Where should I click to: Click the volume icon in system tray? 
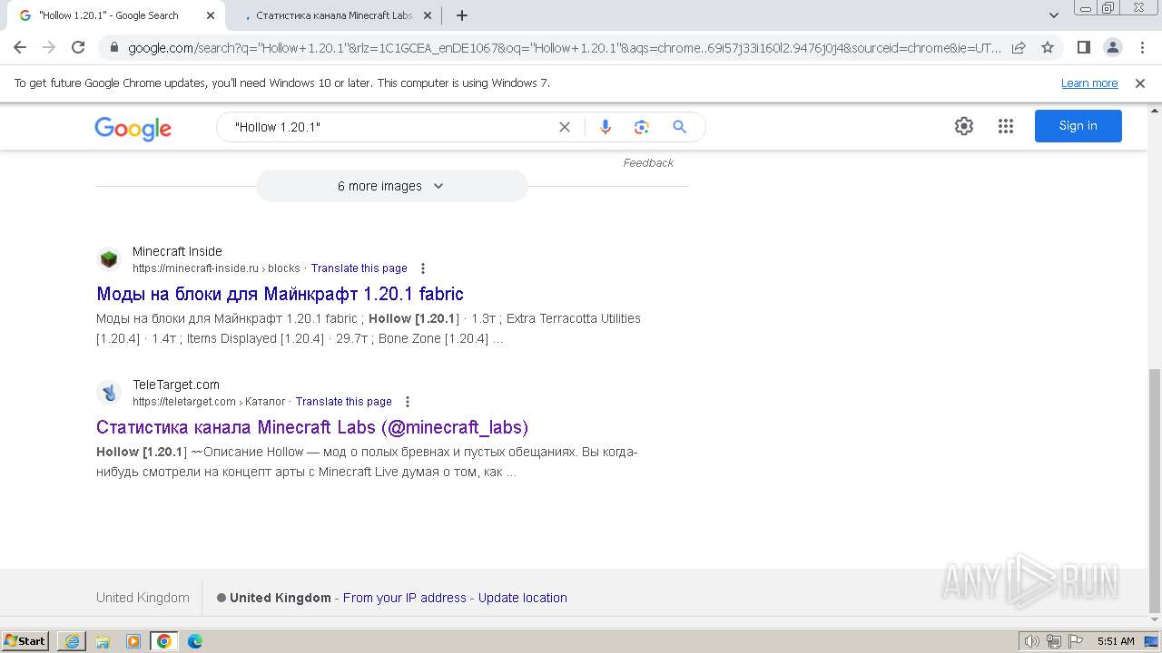1032,641
